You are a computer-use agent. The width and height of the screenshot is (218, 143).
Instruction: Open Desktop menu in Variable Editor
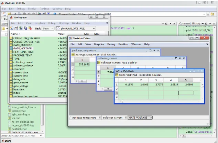click(123, 44)
